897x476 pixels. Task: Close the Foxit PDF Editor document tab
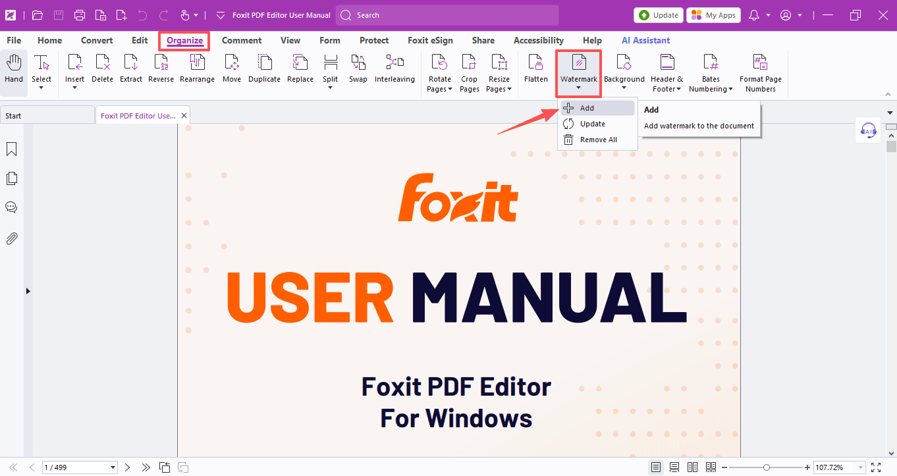[x=184, y=115]
